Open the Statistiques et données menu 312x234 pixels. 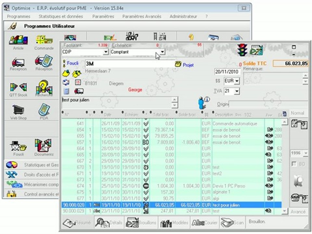coord(61,17)
